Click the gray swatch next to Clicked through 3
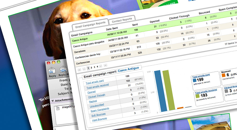The width and height of the screenshot is (237, 130). point(226,91)
